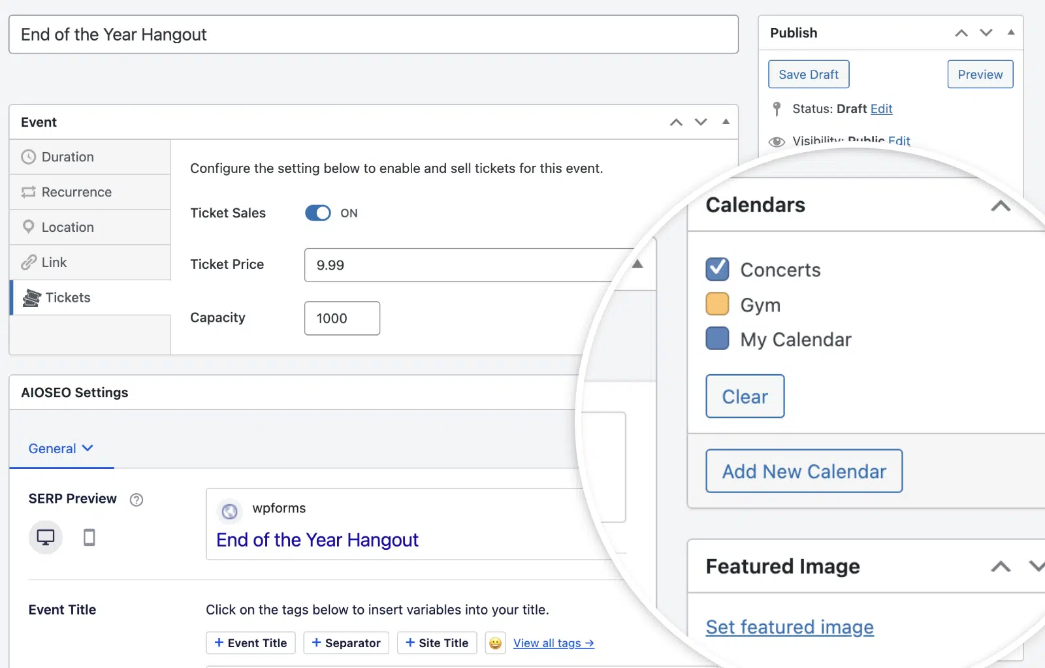1045x668 pixels.
Task: Check the My Calendar checkbox
Action: tap(717, 338)
